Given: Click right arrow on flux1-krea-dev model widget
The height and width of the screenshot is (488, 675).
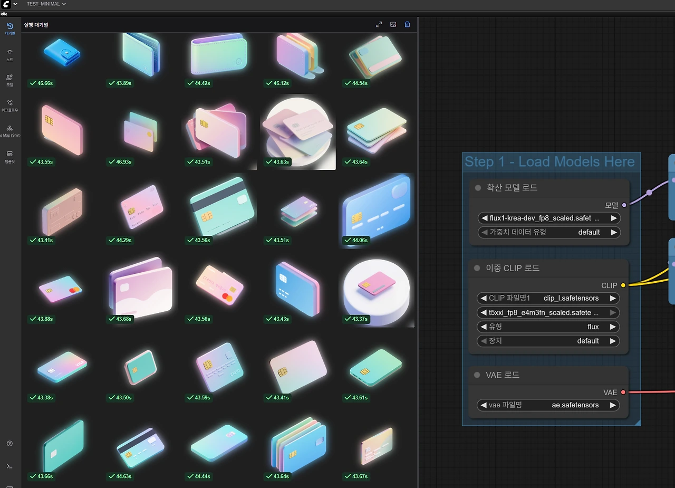Looking at the screenshot, I should pos(613,218).
